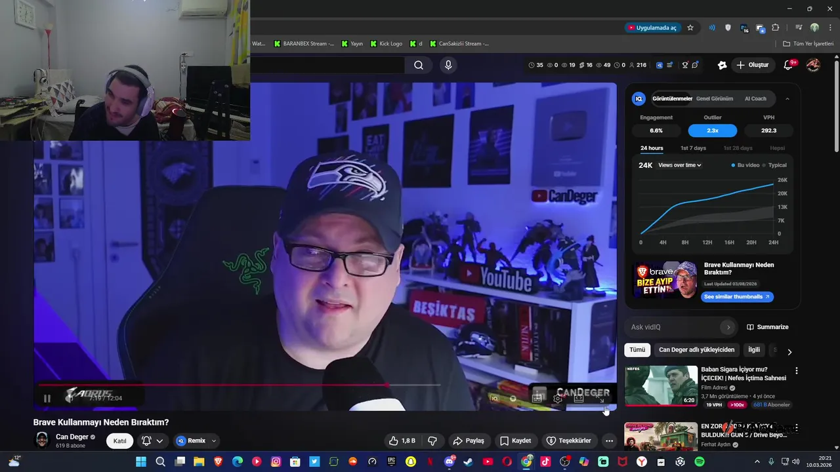Like the video with 1,8 B thumbs up

(402, 441)
